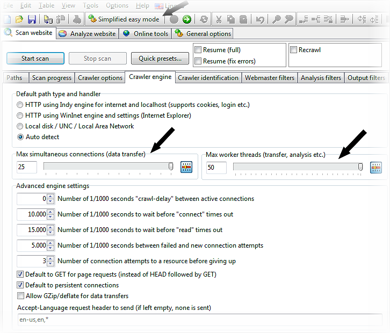Open the Edit menu
This screenshot has width=390, height=333.
26,5
